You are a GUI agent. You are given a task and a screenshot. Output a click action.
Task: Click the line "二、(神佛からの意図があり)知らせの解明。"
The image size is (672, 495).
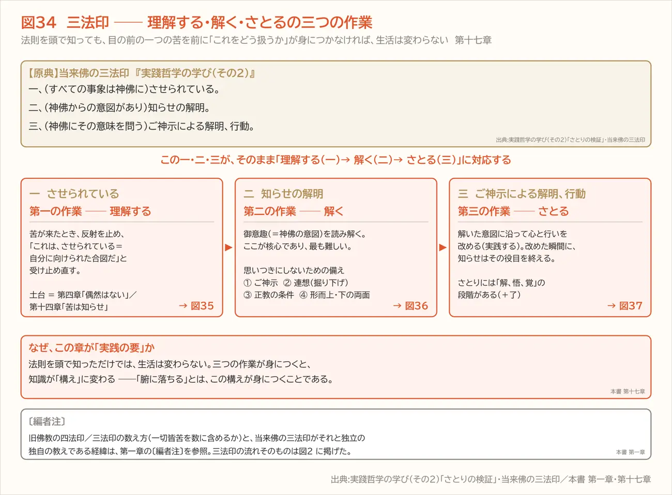click(119, 107)
